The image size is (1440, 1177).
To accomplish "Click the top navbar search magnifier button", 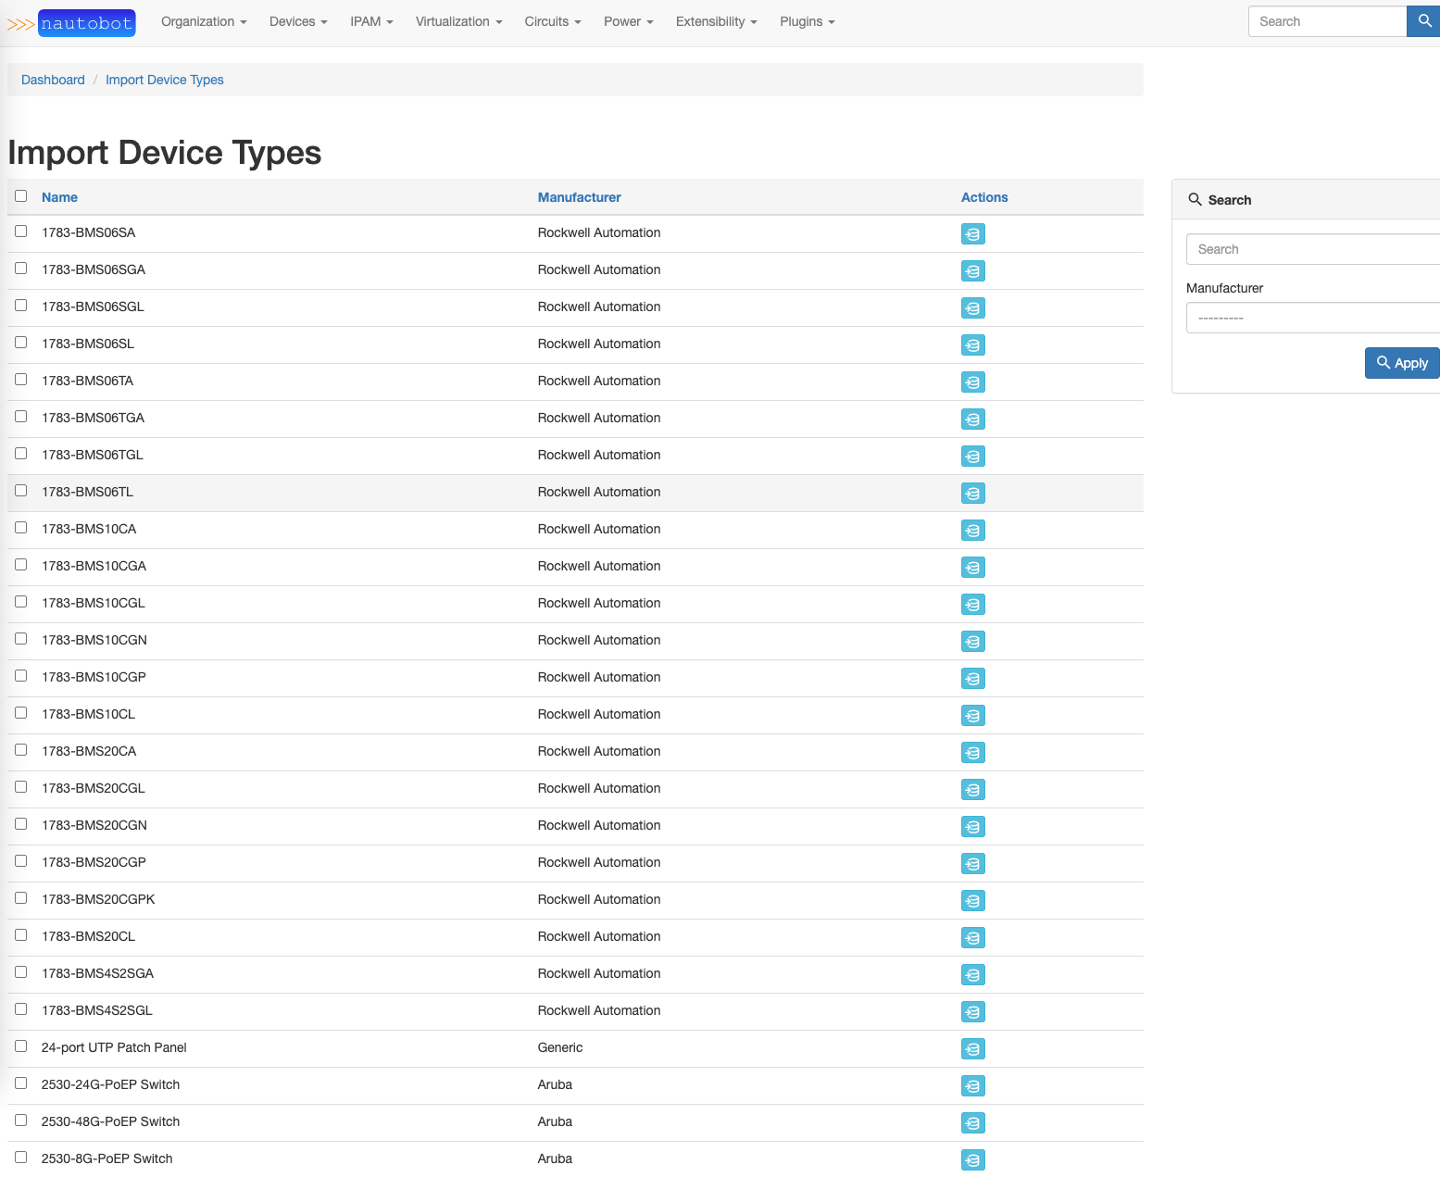I will [x=1422, y=20].
